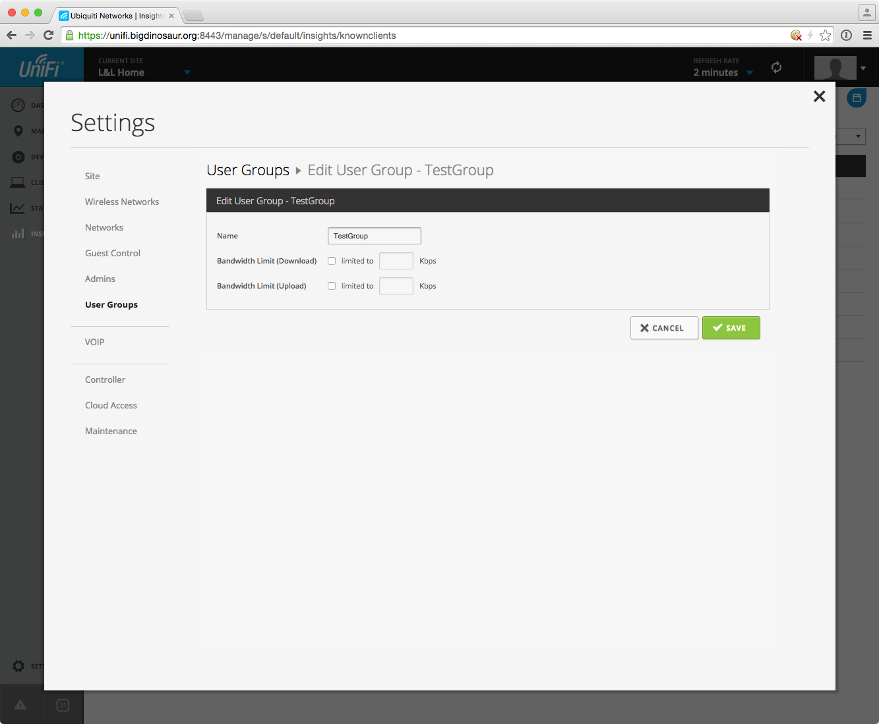This screenshot has height=724, width=879.
Task: Reload the page in browser
Action: point(48,36)
